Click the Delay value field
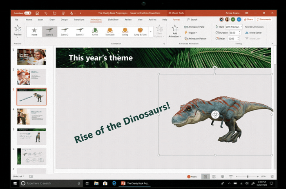Viewport: 286px width, 189px height. (x=232, y=39)
